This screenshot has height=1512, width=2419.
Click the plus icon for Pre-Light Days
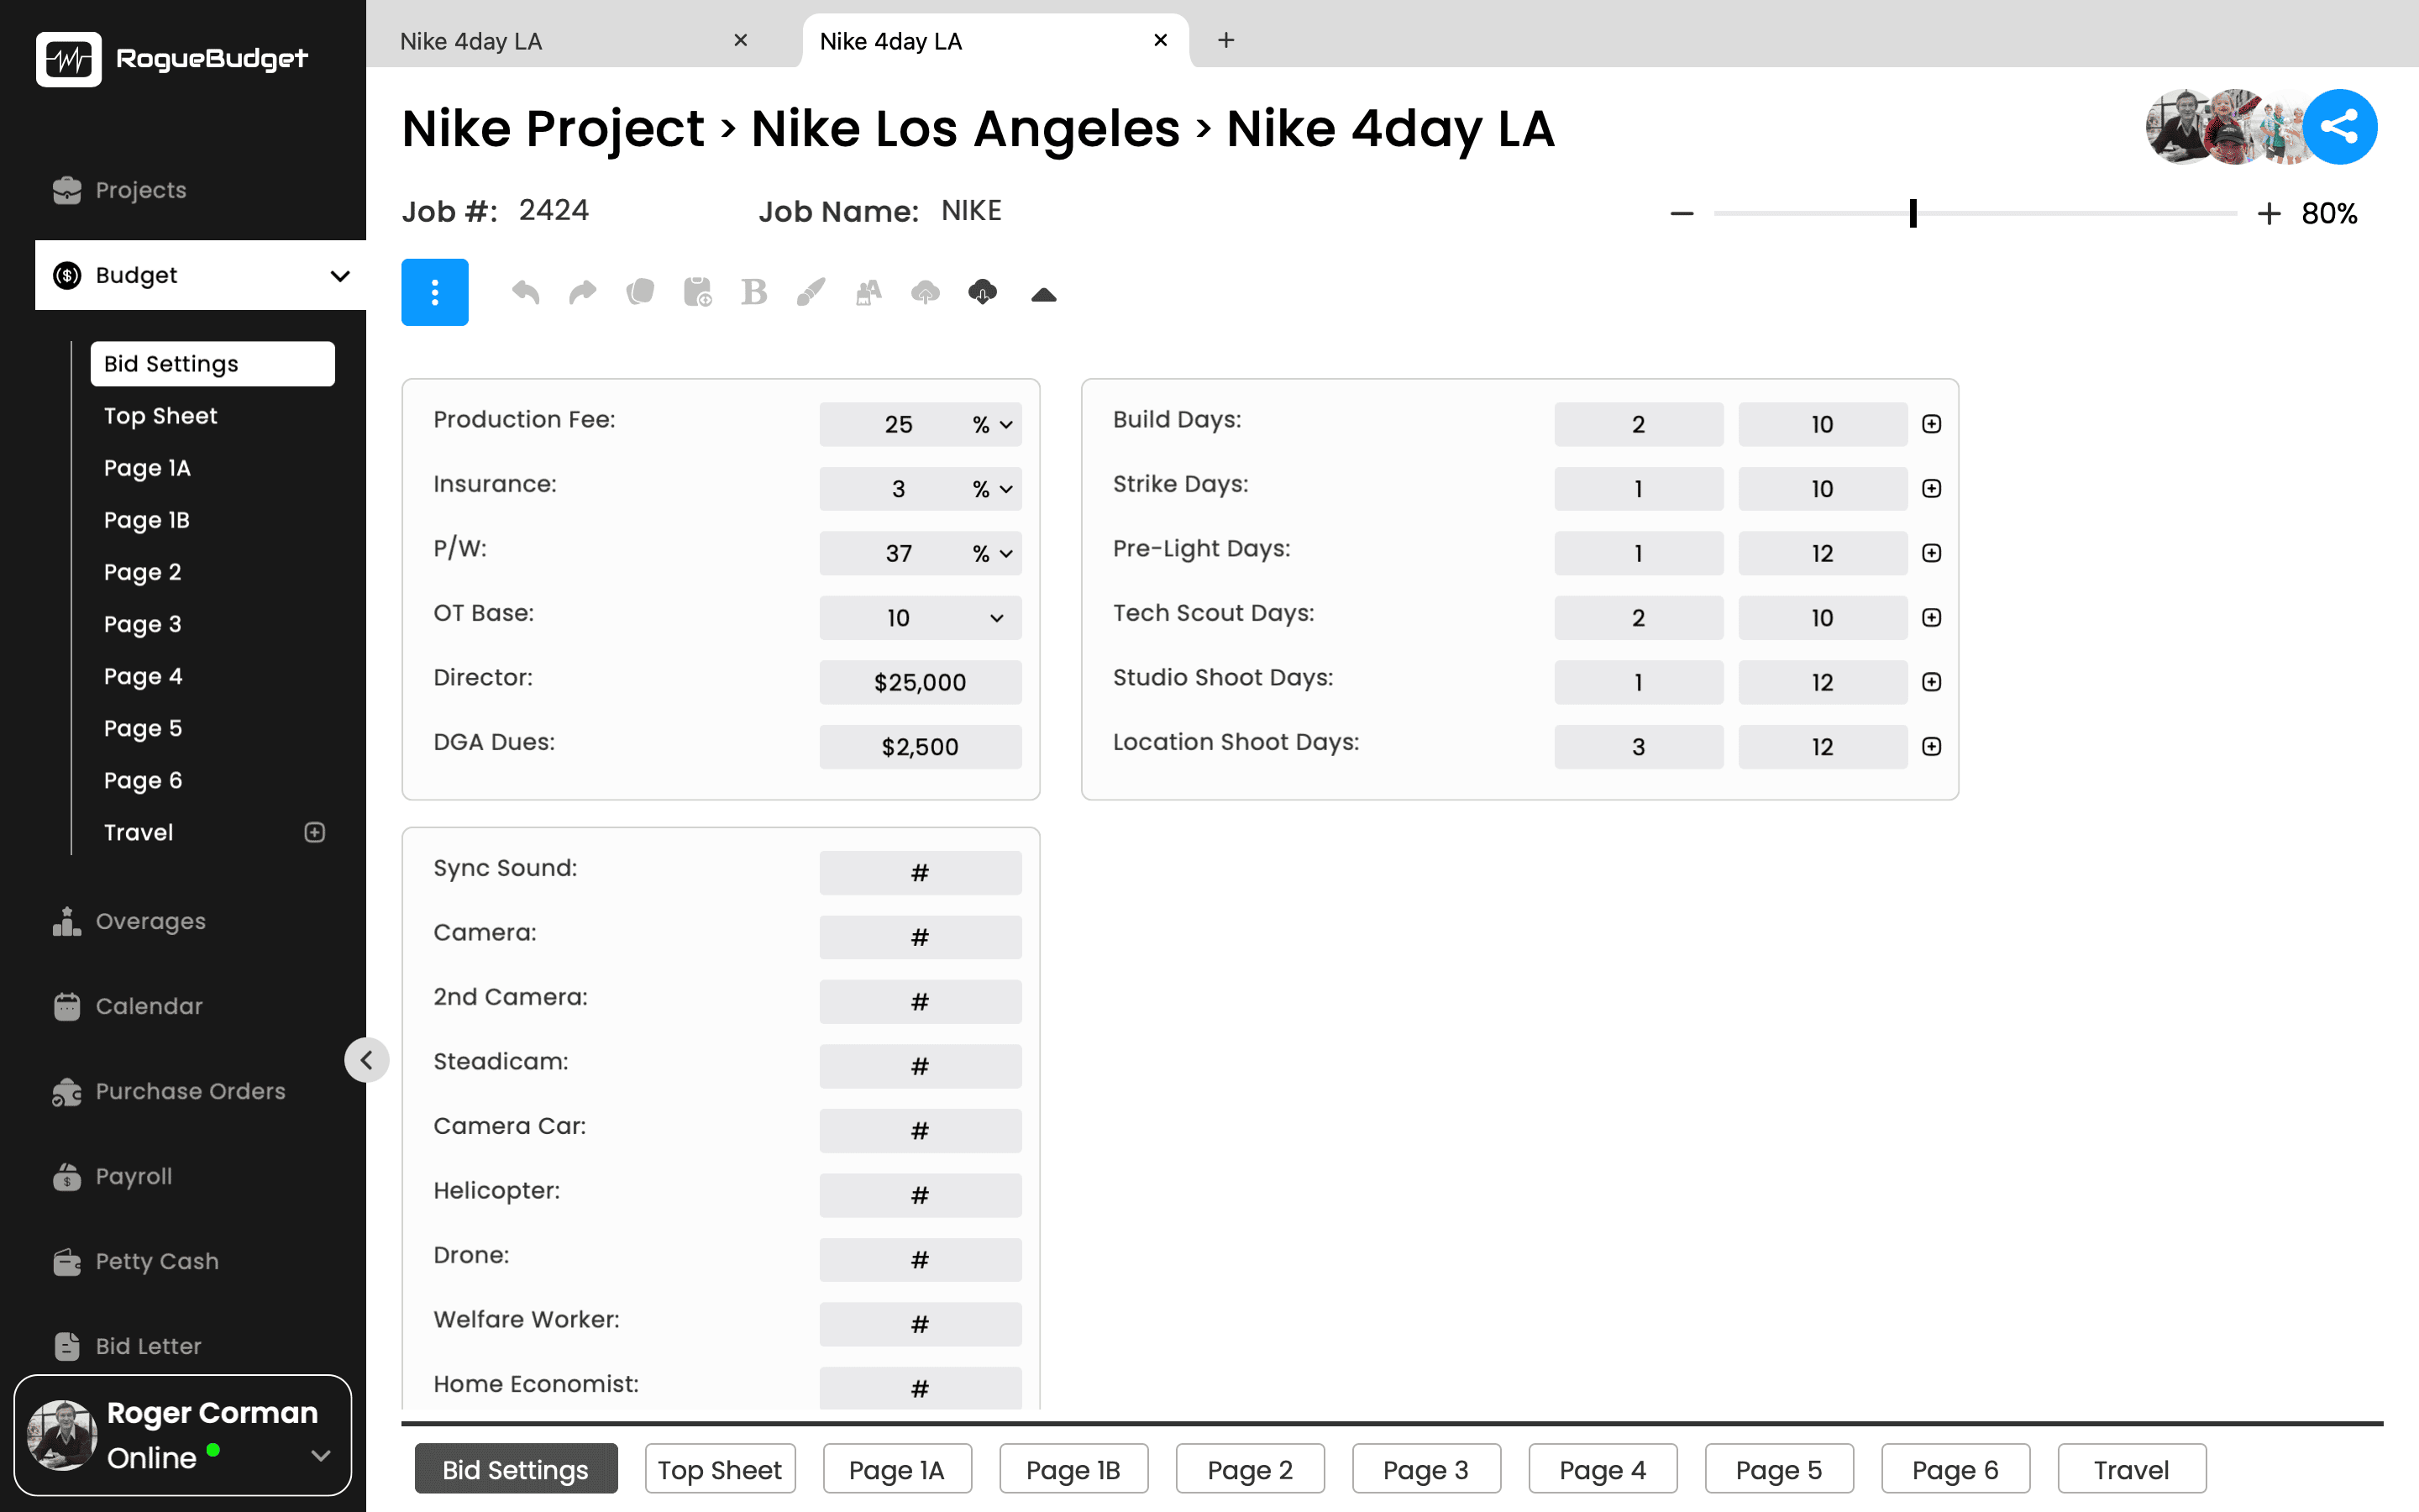1931,553
